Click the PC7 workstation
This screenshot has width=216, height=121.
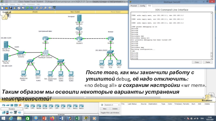pos(119,62)
